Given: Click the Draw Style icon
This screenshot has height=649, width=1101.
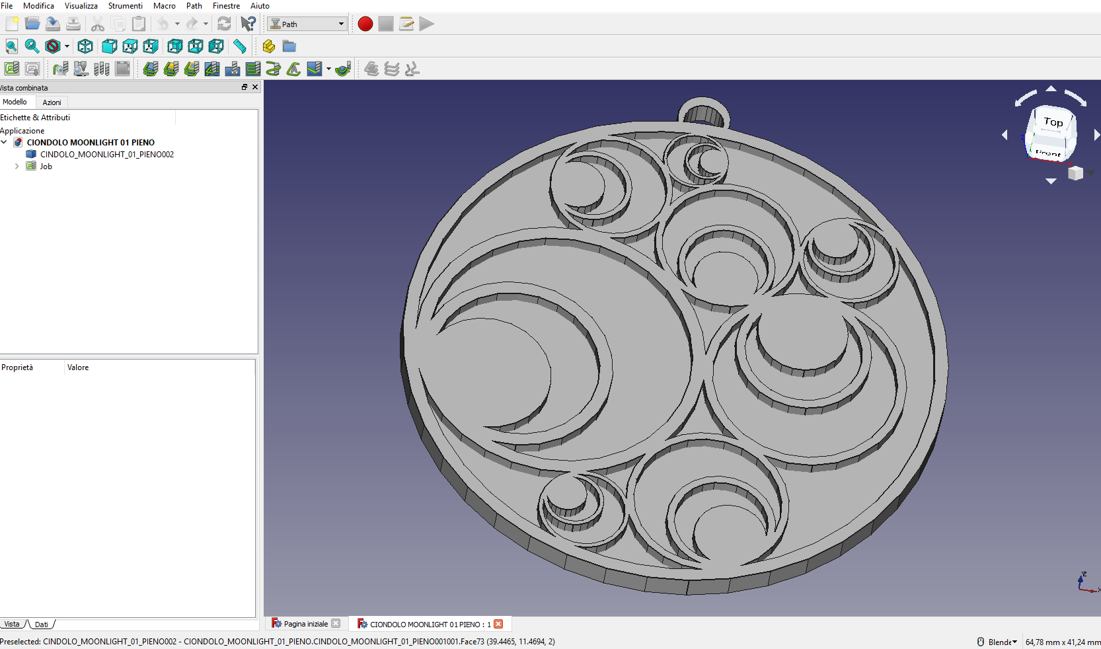Looking at the screenshot, I should [x=52, y=46].
